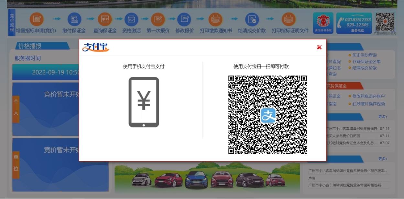Open the 增量指标竞价通告 news item
The height and width of the screenshot is (199, 404).
click(x=352, y=129)
